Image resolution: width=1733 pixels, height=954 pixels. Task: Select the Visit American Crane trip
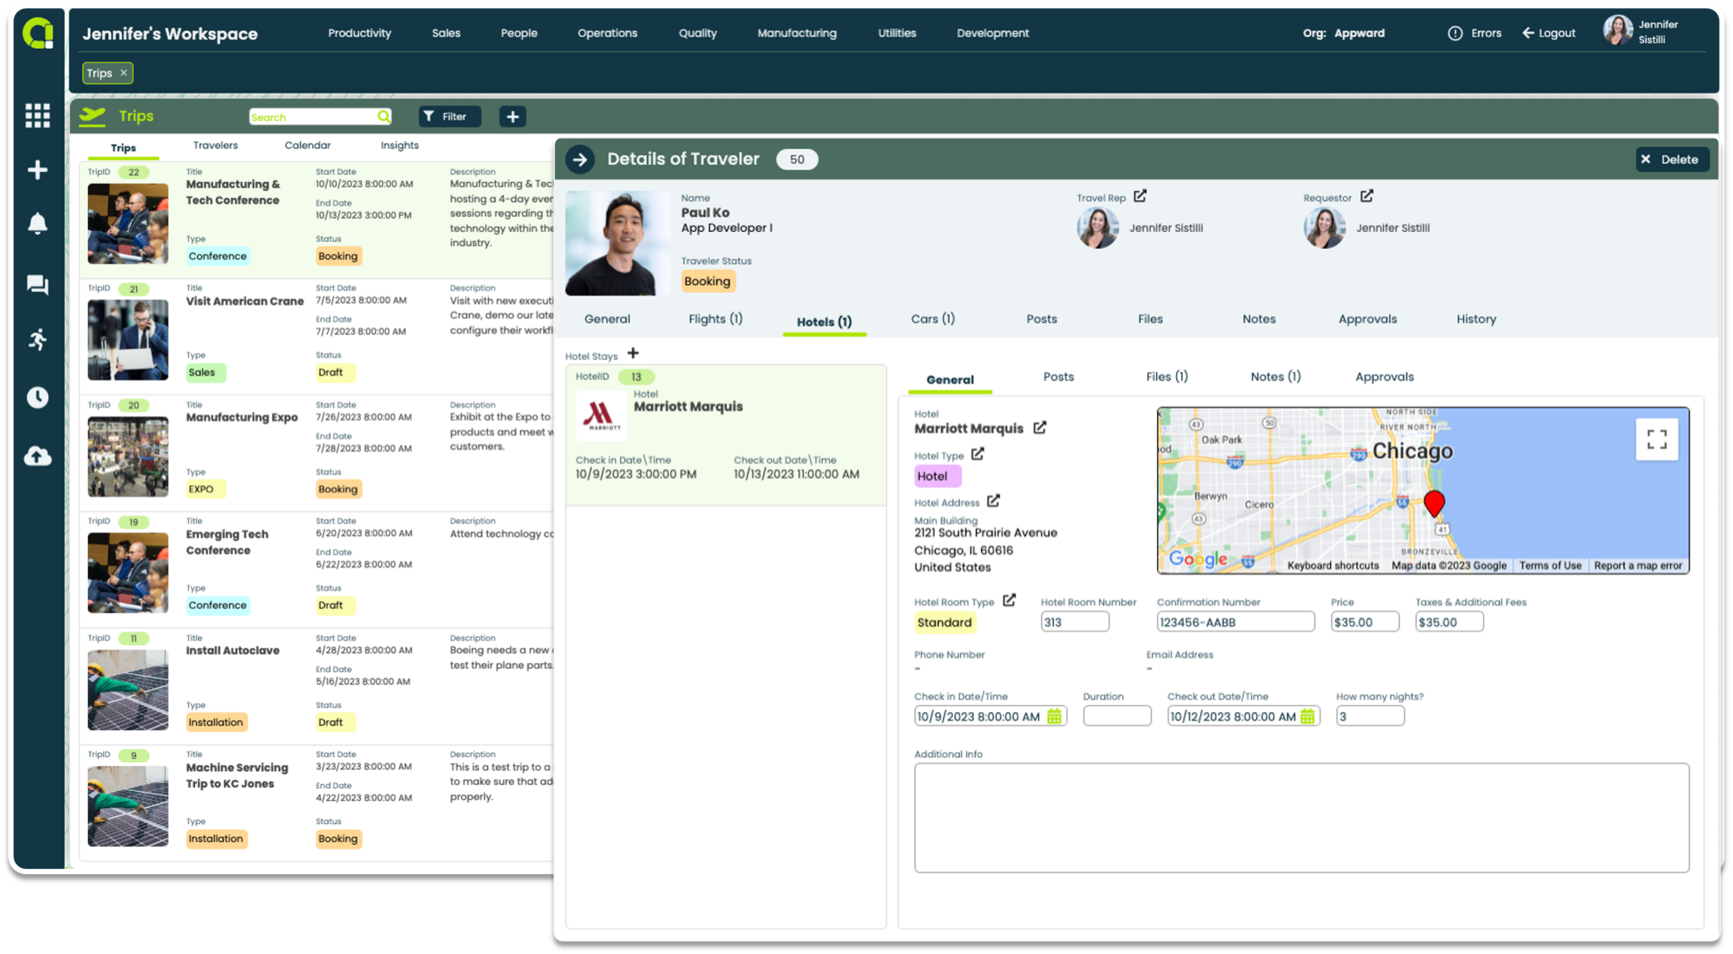click(x=316, y=336)
